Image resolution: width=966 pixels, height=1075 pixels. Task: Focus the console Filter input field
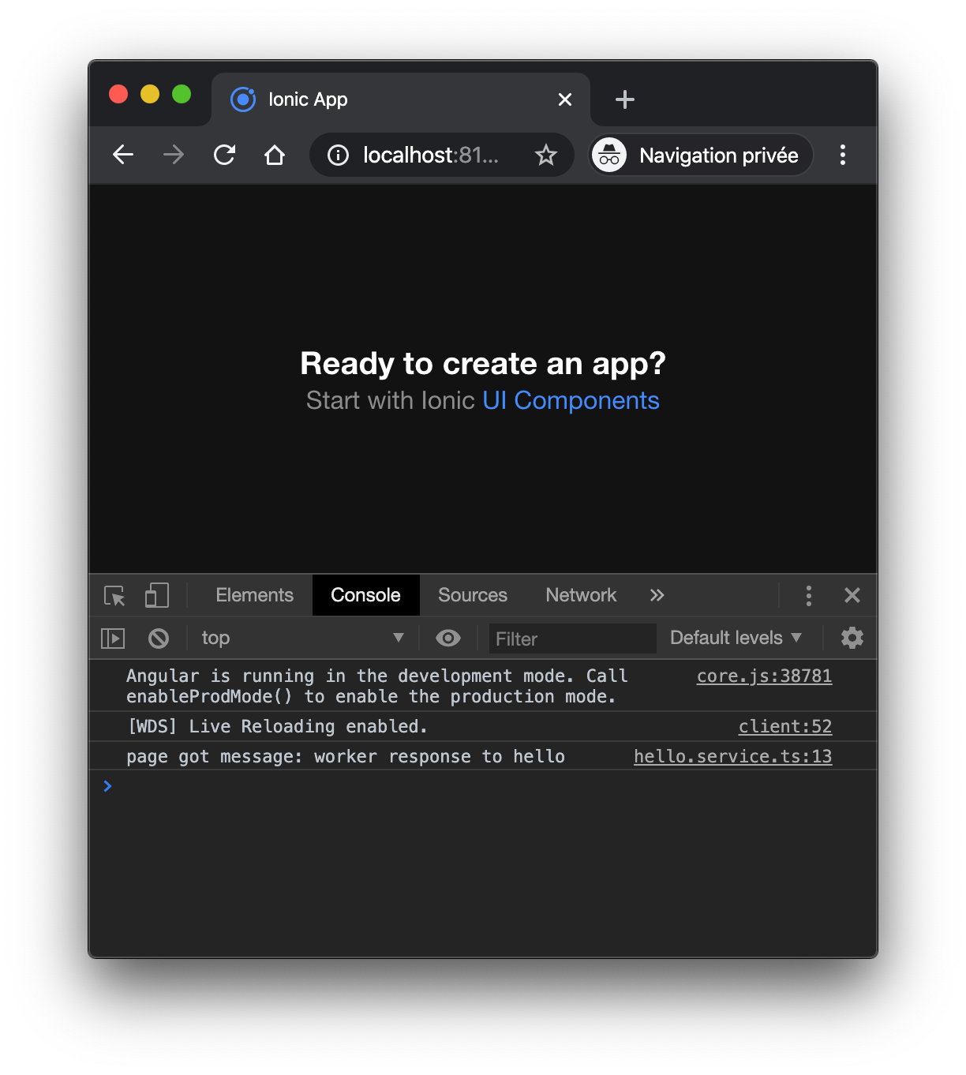[x=571, y=639]
